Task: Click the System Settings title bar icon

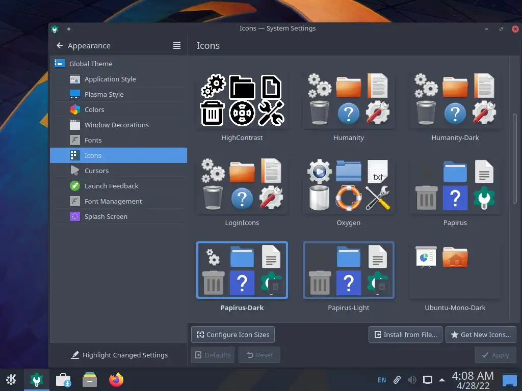Action: pos(55,29)
